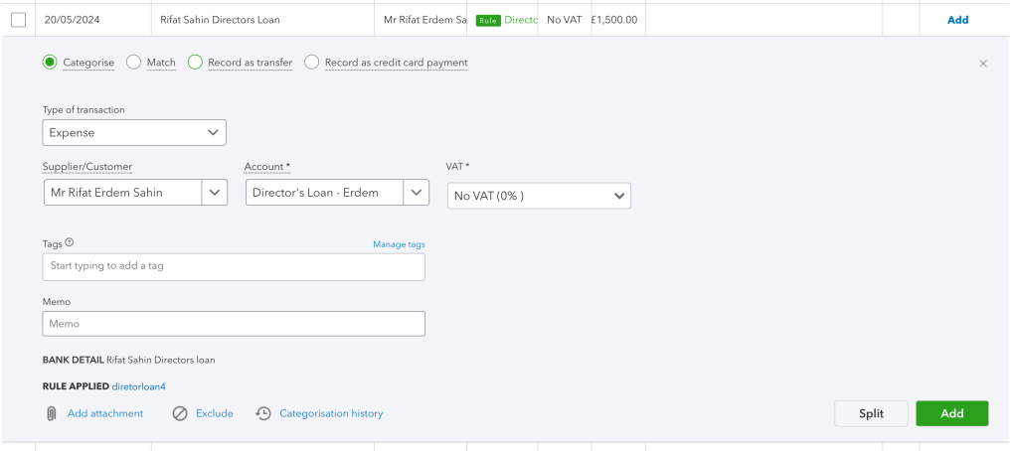This screenshot has width=1016, height=451.
Task: Click the Mr Rifat Erdem Sahin supplier field
Action: click(123, 193)
